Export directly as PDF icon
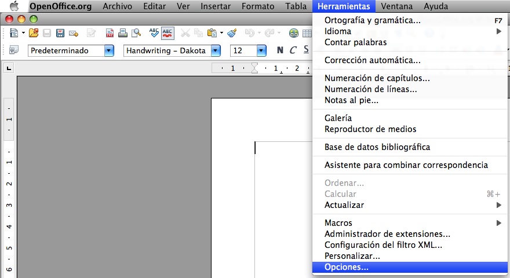This screenshot has width=510, height=278. pos(110,33)
